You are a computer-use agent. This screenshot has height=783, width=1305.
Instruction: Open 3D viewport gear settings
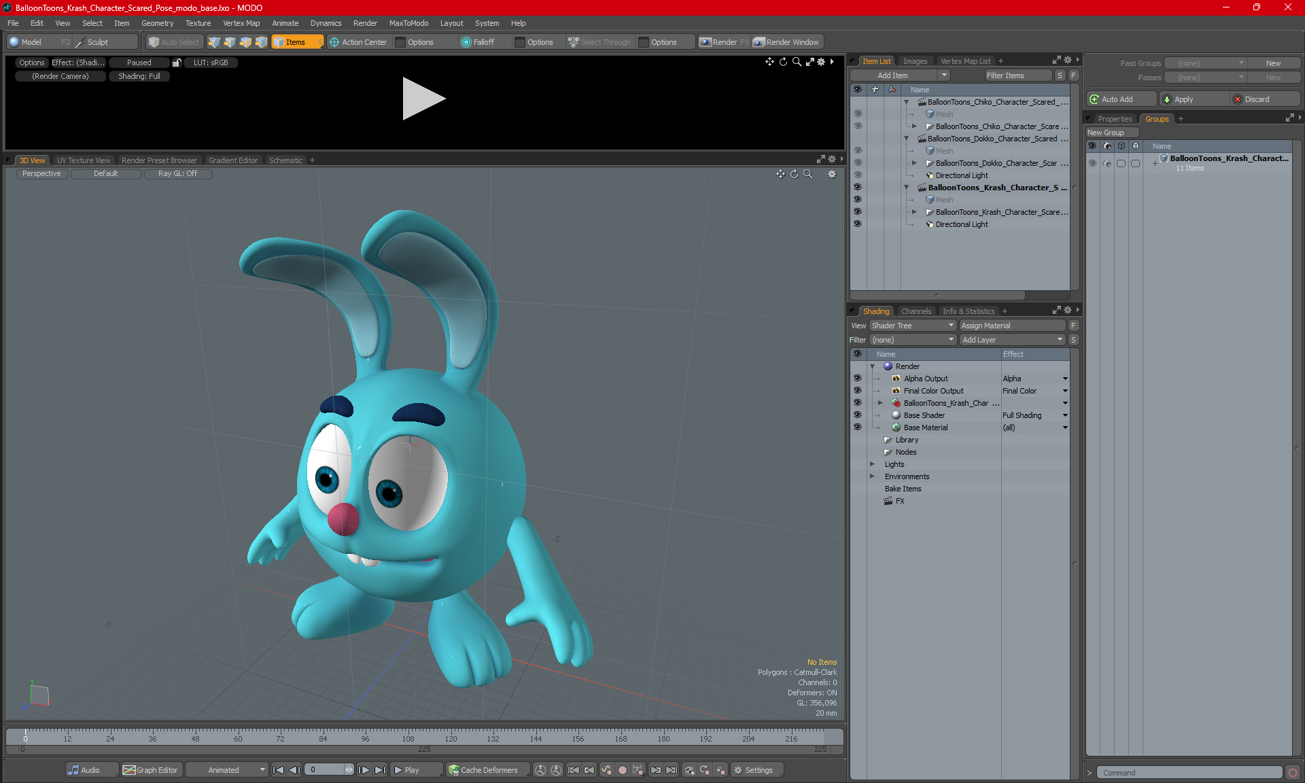pyautogui.click(x=831, y=174)
